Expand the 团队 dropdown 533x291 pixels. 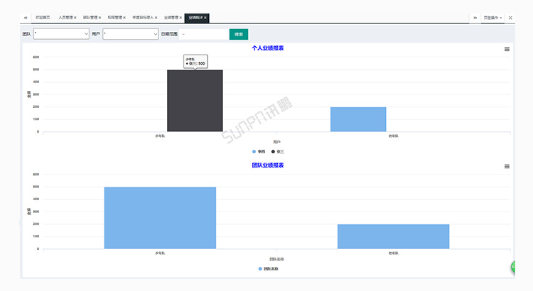(x=61, y=33)
